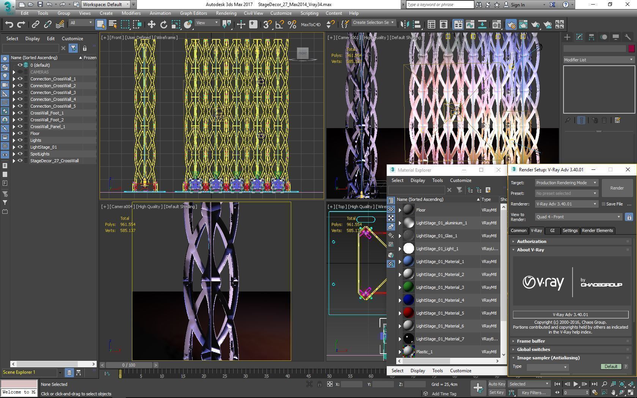This screenshot has height=398, width=637.
Task: Open Render Setup teapot icon in toolbar
Action: coord(511,25)
